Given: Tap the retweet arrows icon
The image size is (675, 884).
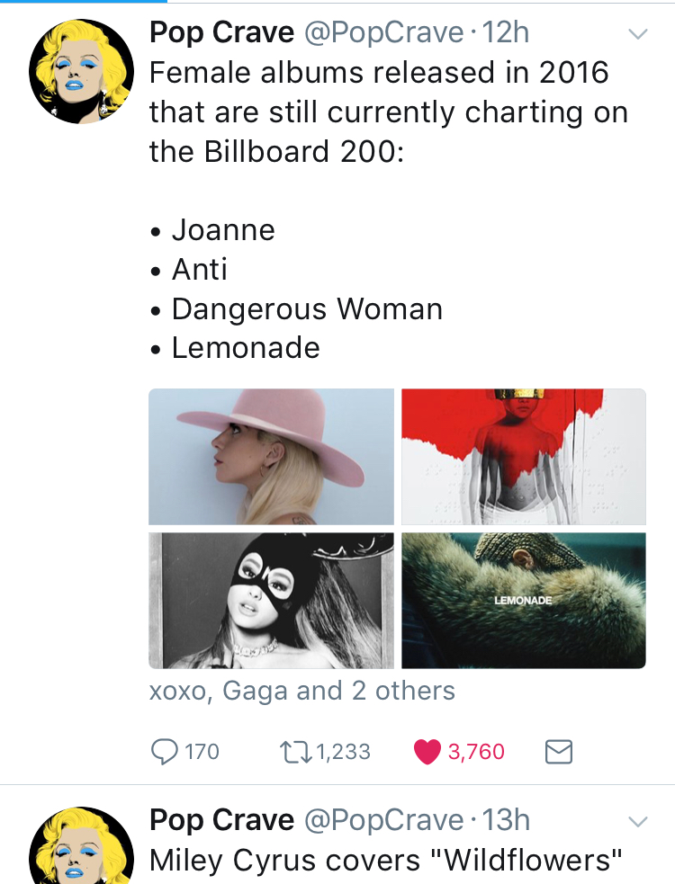Looking at the screenshot, I should [x=294, y=751].
